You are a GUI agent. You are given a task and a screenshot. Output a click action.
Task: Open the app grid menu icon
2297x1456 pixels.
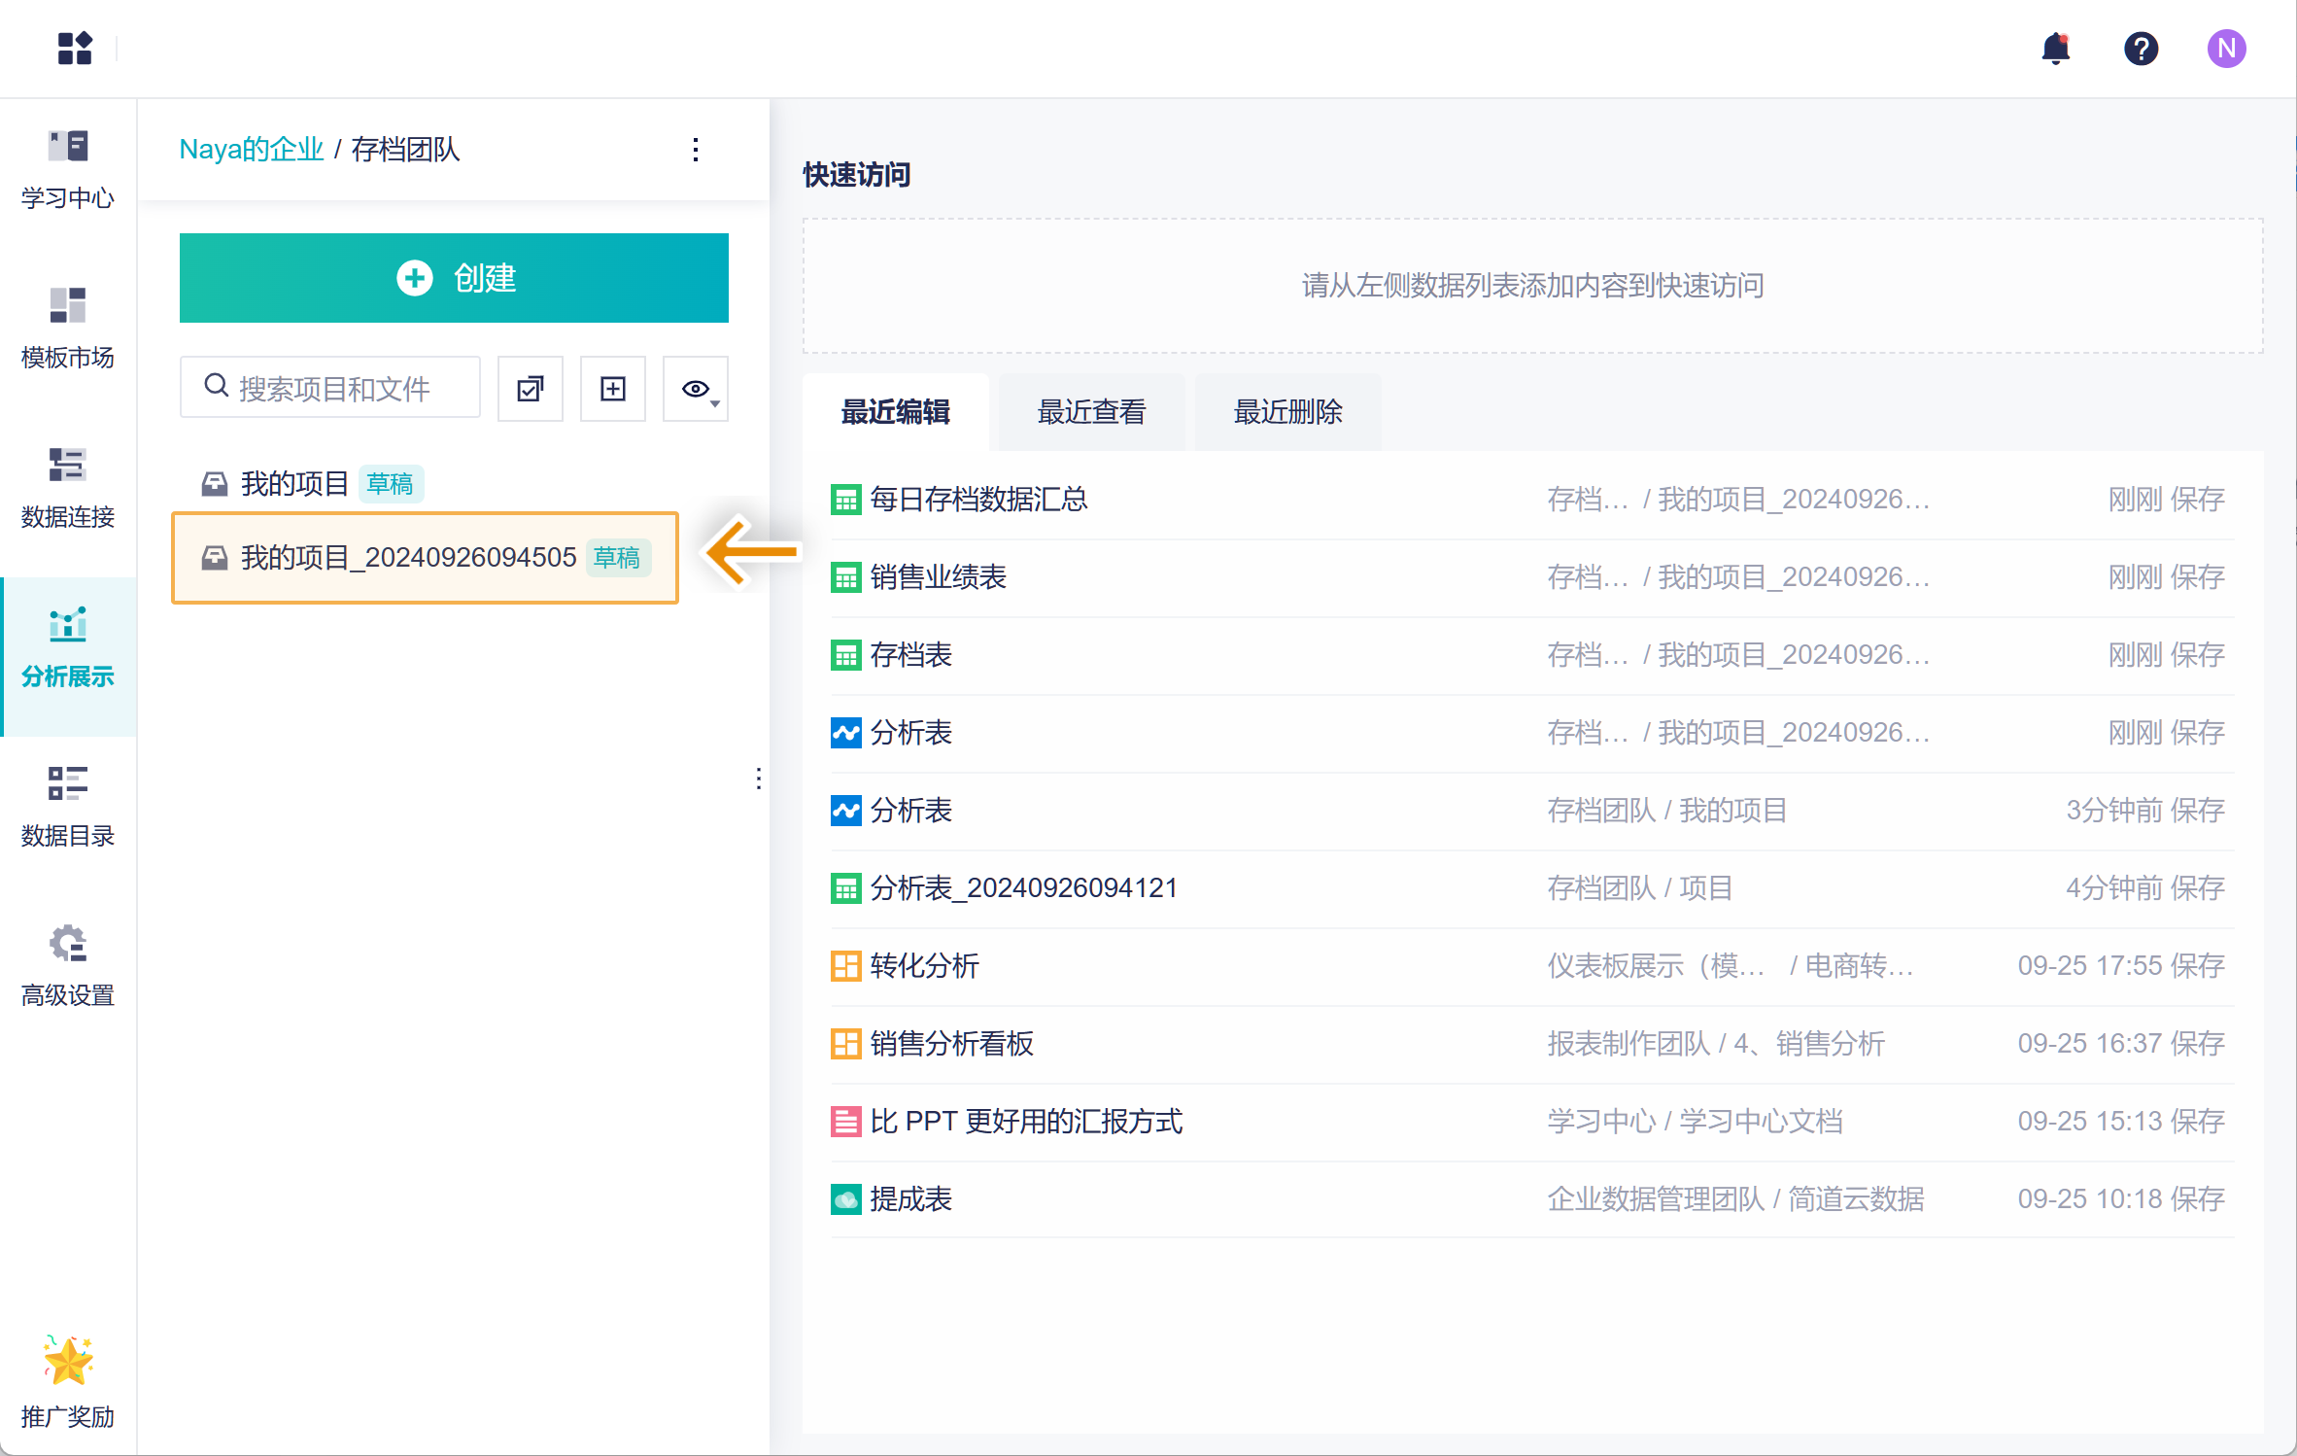[75, 48]
